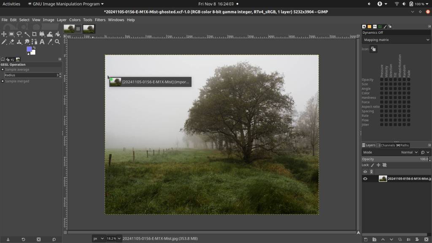
Task: Open the px unit dropdown in status bar
Action: click(x=98, y=239)
